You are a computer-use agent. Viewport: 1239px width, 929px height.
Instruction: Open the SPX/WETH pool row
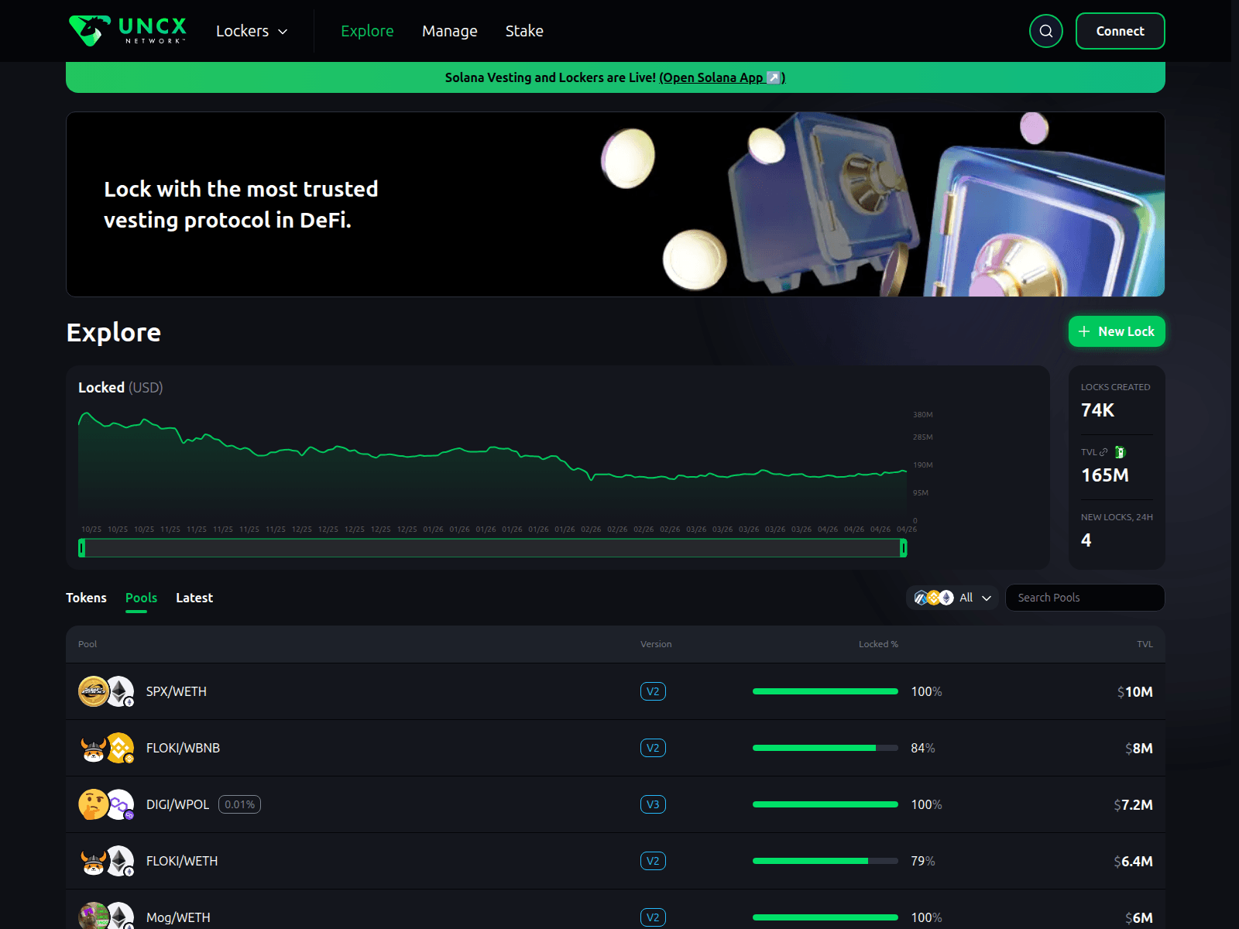click(x=616, y=691)
